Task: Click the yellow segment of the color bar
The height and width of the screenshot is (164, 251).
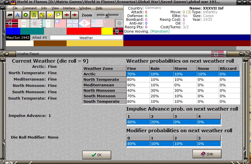Action: (x=107, y=31)
